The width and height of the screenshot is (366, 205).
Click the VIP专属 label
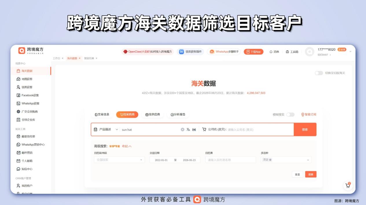tap(115, 146)
